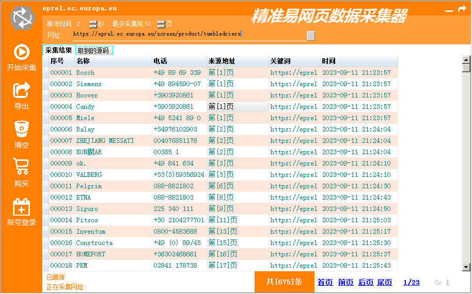Click the 共[675]条 total count label

click(x=284, y=282)
